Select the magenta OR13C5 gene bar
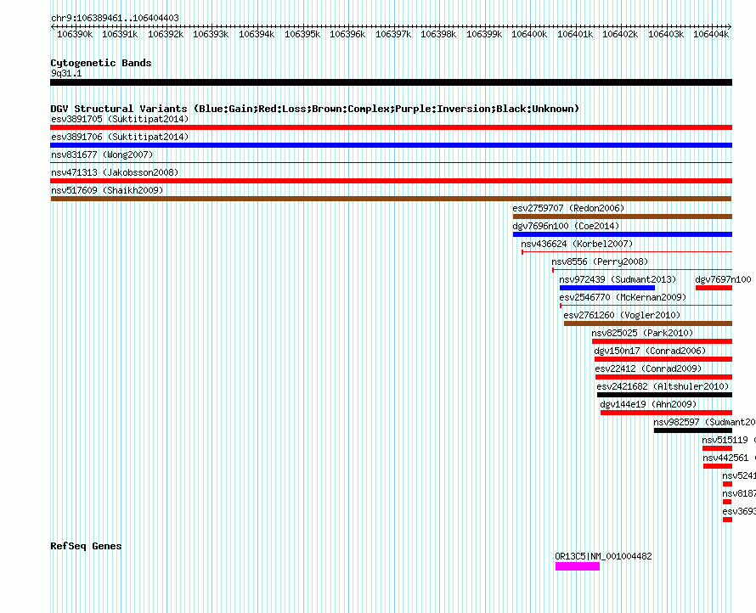This screenshot has height=613, width=756. coord(577,566)
